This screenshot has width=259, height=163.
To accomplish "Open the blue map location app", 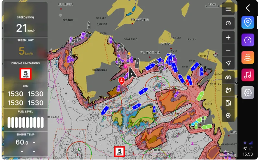I will (x=248, y=22).
